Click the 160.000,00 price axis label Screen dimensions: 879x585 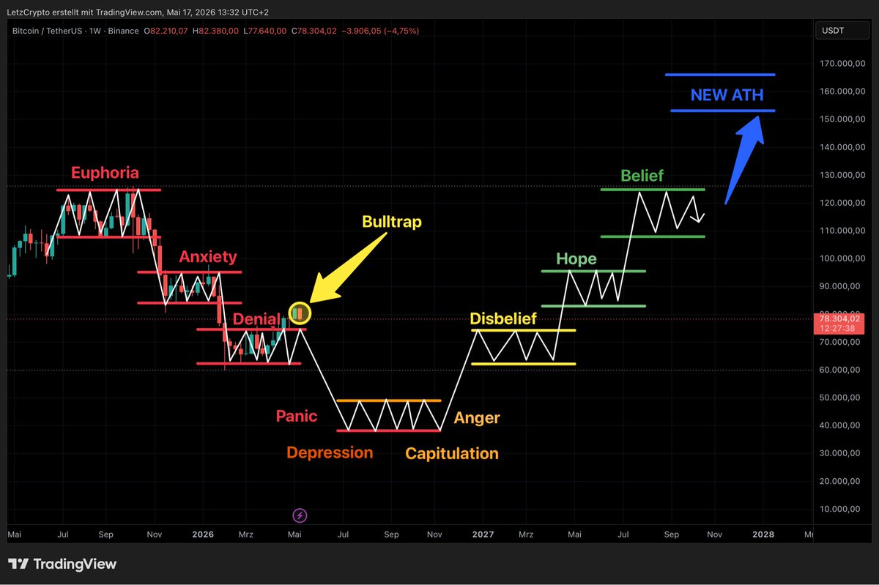[x=843, y=92]
